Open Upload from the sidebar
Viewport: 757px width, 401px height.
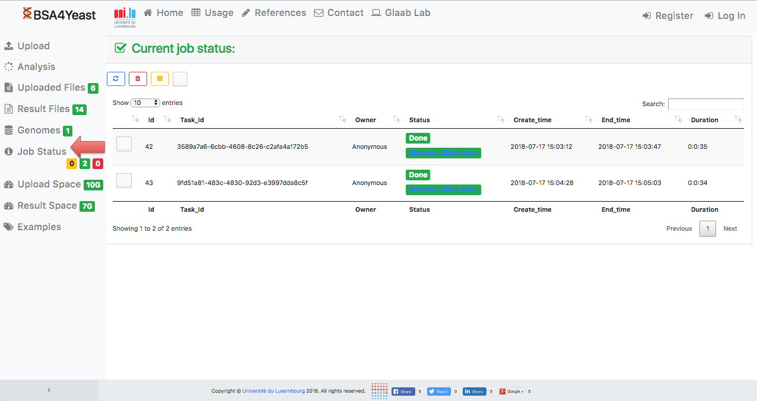(33, 46)
